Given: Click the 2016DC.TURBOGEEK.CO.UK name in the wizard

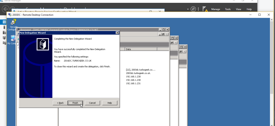Looking at the screenshot, I should pos(78,61).
